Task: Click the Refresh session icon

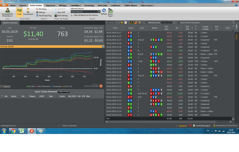Action: point(104,11)
